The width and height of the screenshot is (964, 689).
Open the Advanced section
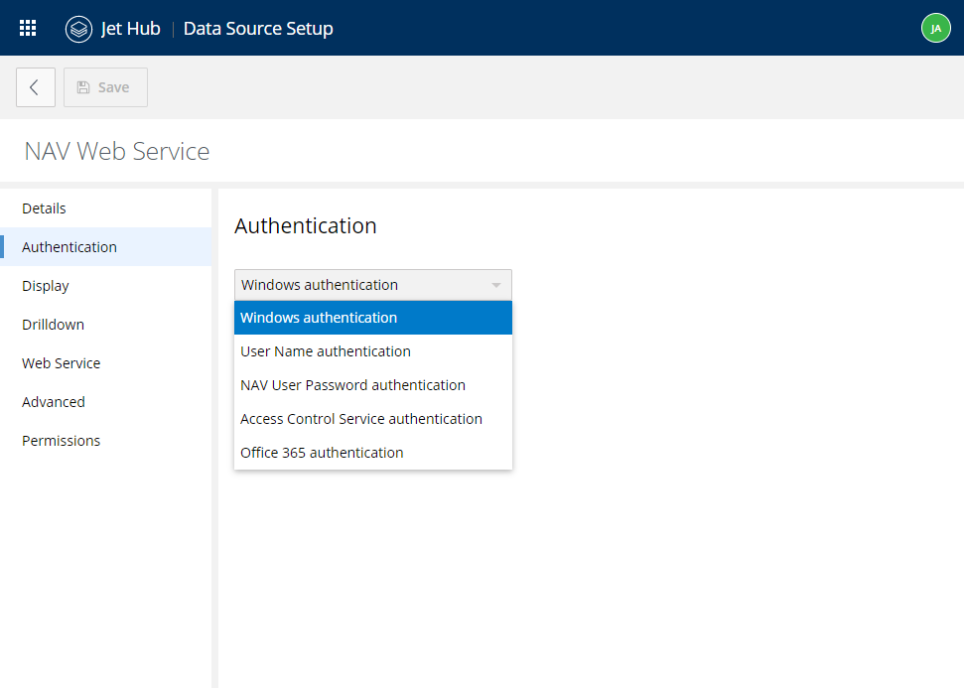coord(106,402)
